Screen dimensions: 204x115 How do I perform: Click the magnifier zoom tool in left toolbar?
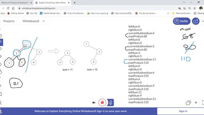[x=1, y=103]
